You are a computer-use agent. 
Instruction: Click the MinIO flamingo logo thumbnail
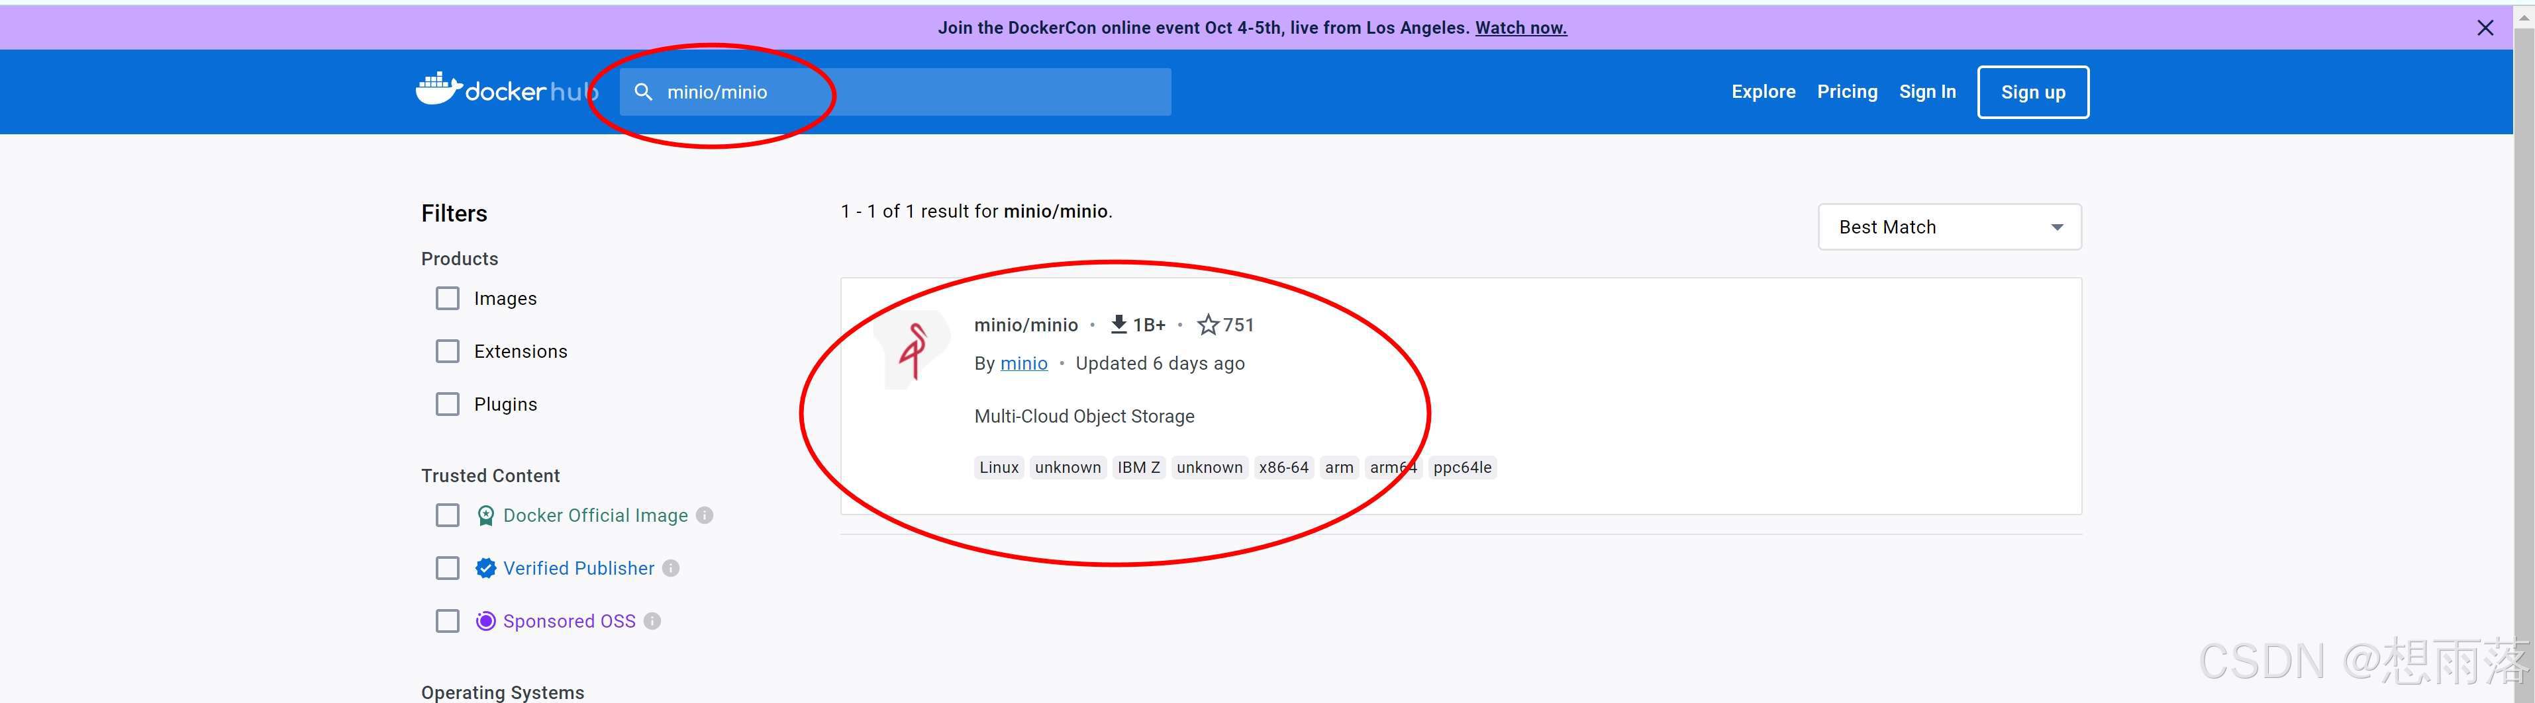(913, 350)
